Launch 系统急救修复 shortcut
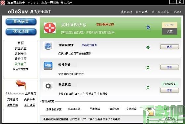 coord(54,109)
